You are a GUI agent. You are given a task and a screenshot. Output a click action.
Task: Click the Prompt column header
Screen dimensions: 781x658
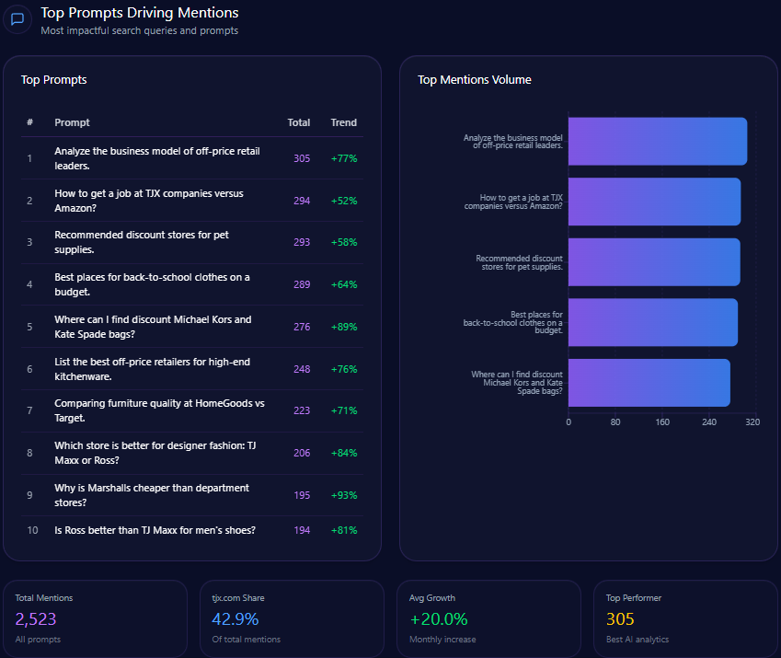pos(72,122)
